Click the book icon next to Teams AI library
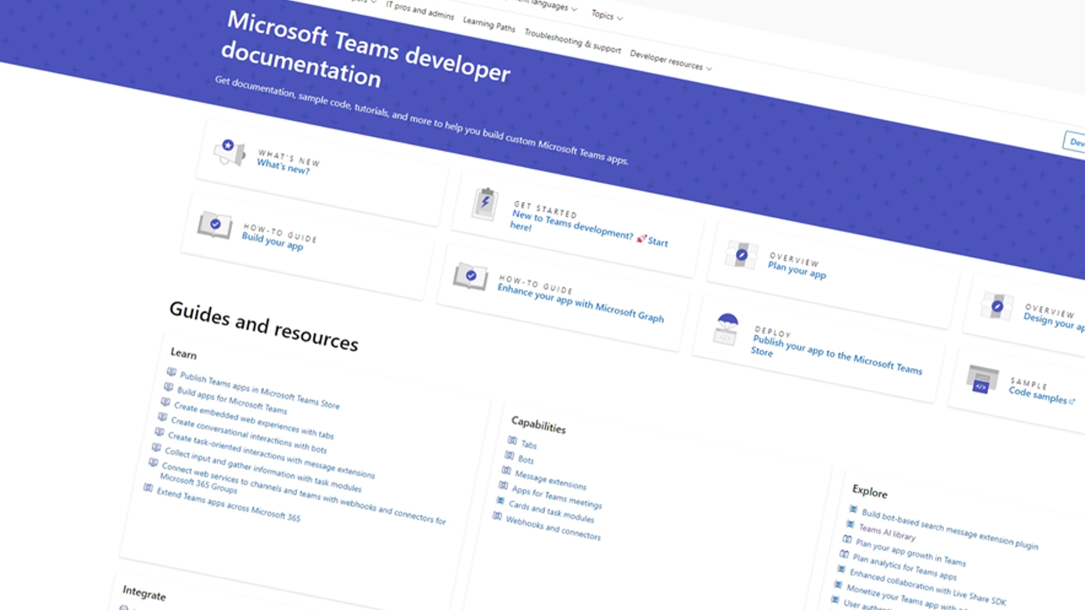 [851, 524]
